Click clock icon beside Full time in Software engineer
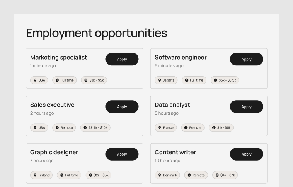 (x=186, y=80)
